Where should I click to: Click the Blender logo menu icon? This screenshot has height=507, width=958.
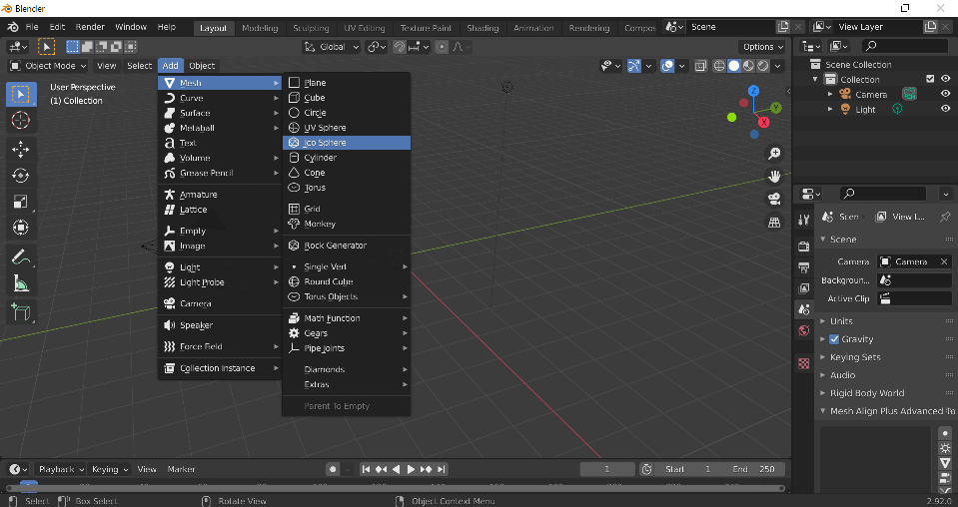[13, 27]
